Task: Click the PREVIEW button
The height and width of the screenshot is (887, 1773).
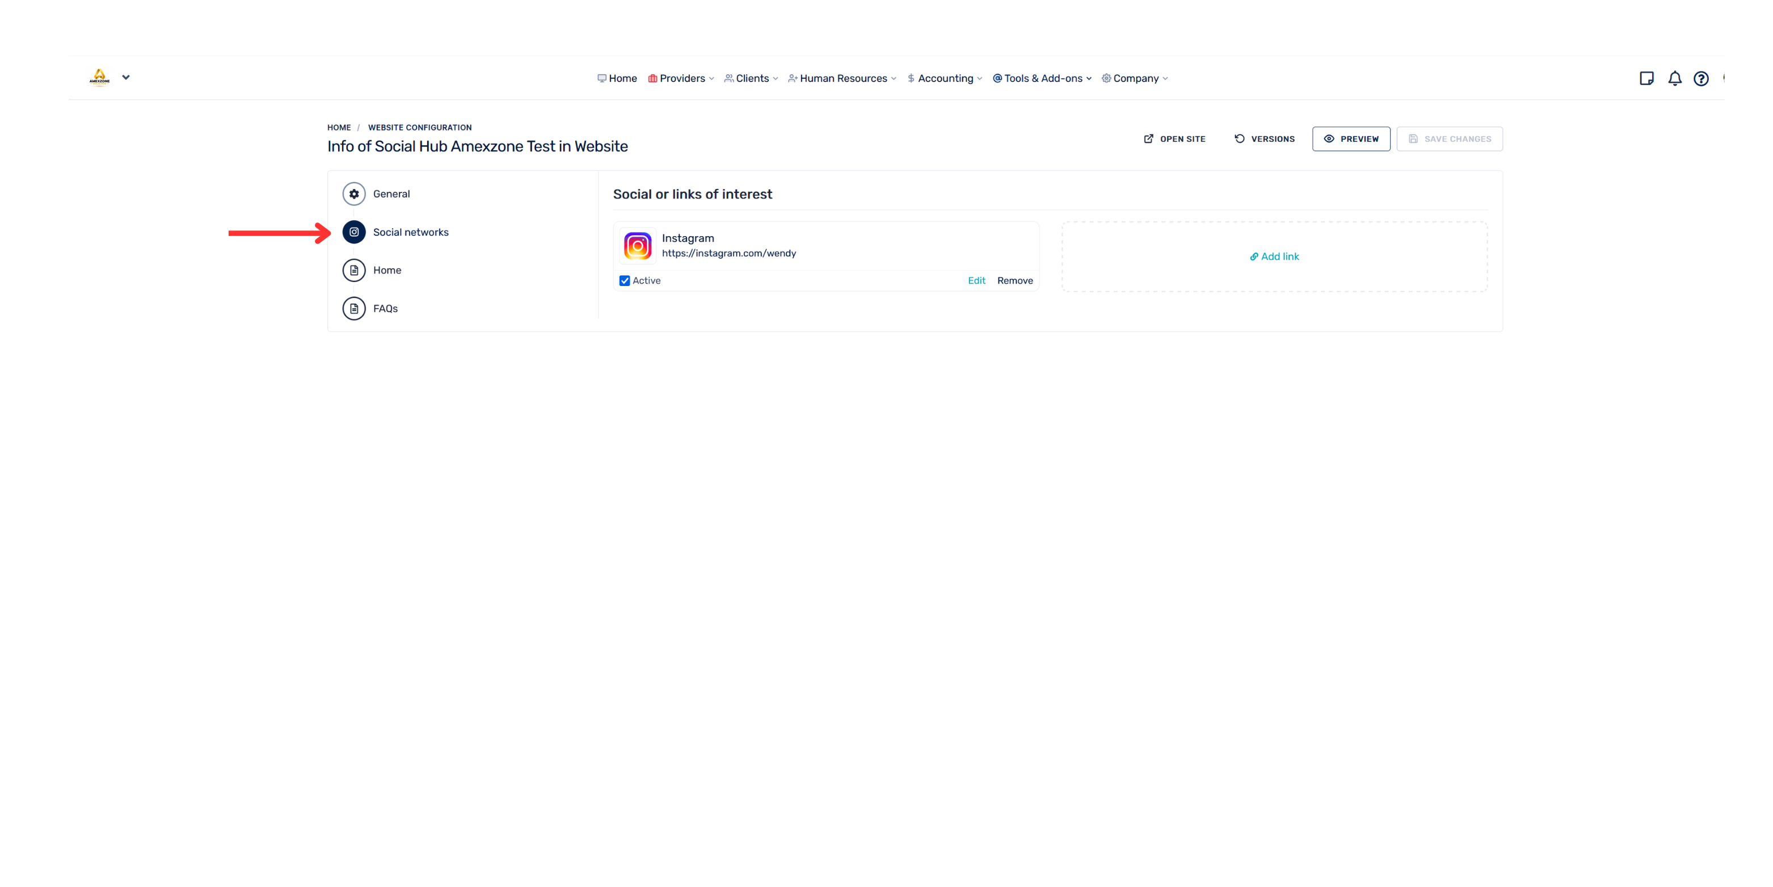Action: point(1351,138)
